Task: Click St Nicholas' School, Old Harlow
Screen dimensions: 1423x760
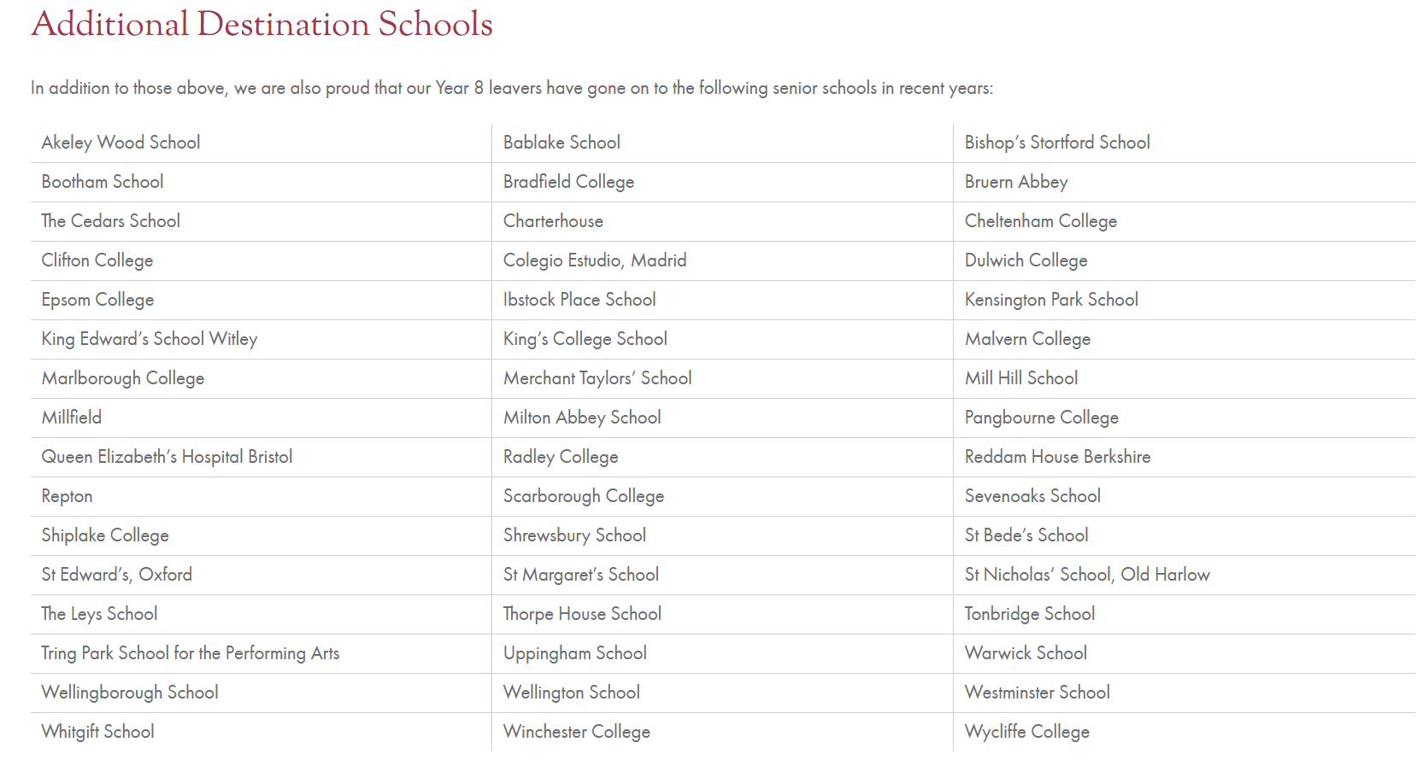Action: pos(1087,575)
